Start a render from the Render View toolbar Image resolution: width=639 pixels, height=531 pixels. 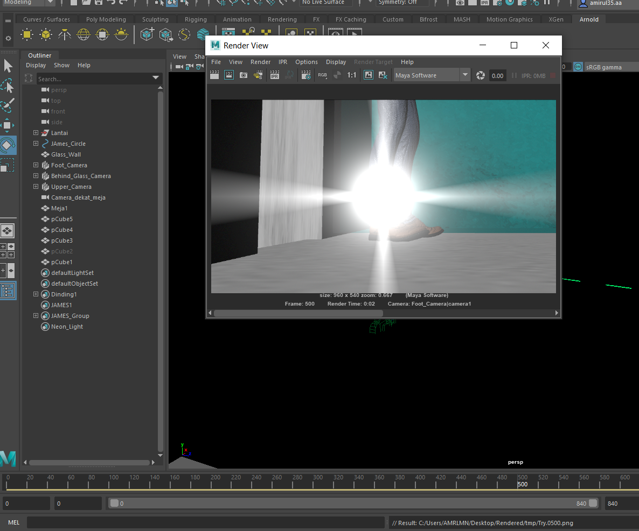214,75
